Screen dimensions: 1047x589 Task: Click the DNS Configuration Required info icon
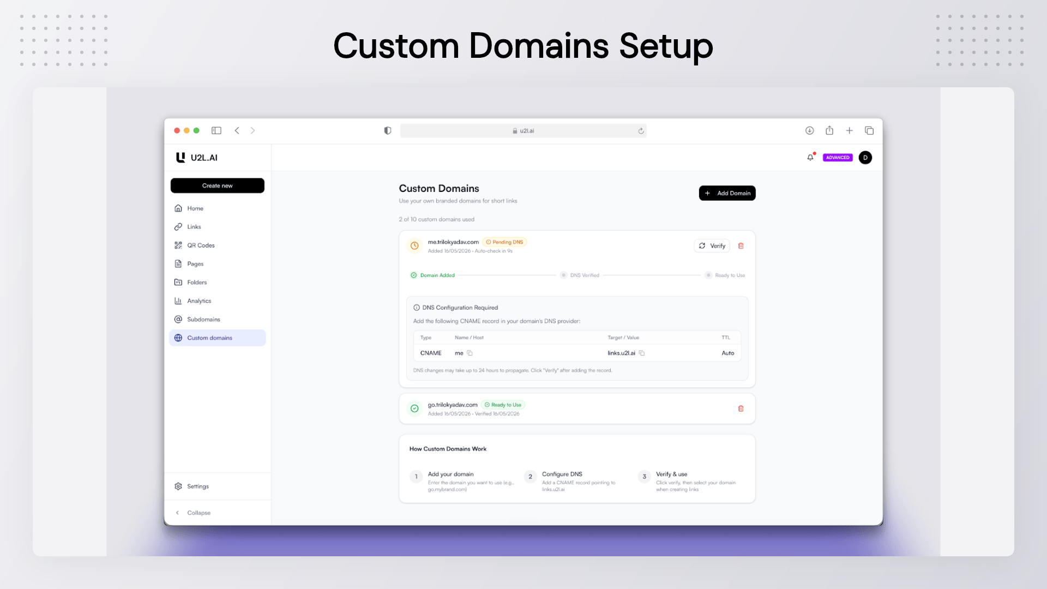pyautogui.click(x=417, y=308)
